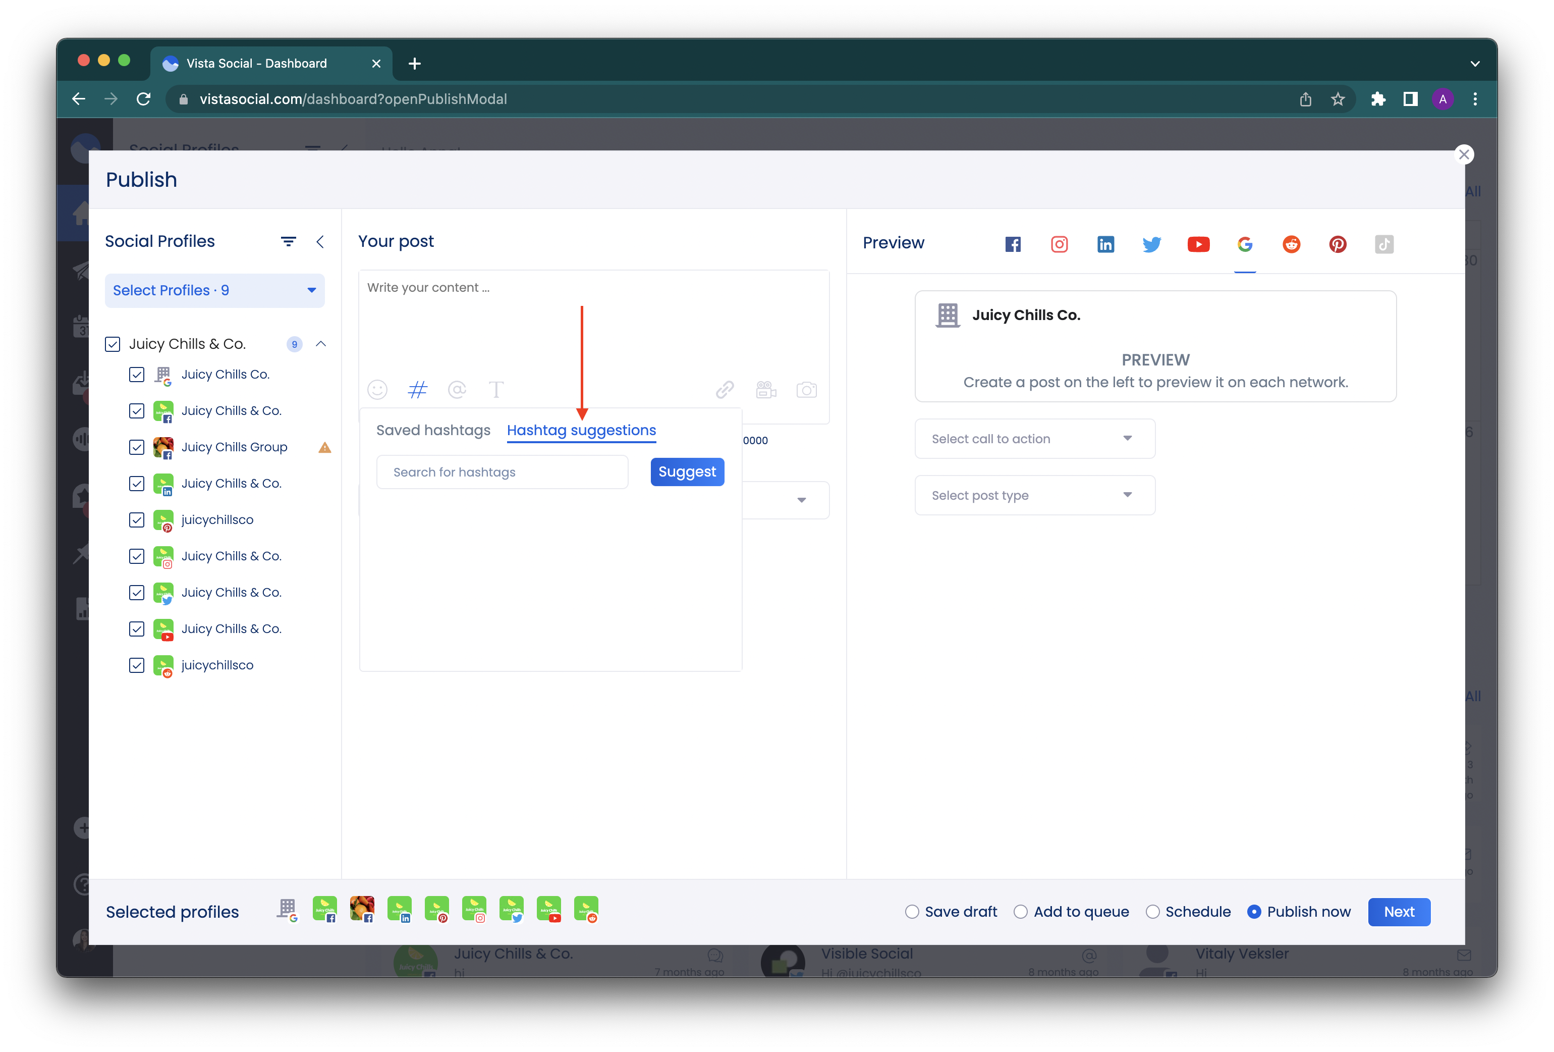The image size is (1554, 1052).
Task: Click the video upload icon
Action: [765, 390]
